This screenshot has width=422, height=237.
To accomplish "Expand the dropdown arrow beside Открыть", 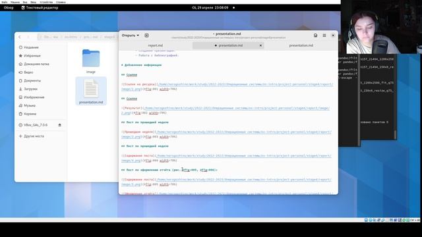I will (x=138, y=36).
